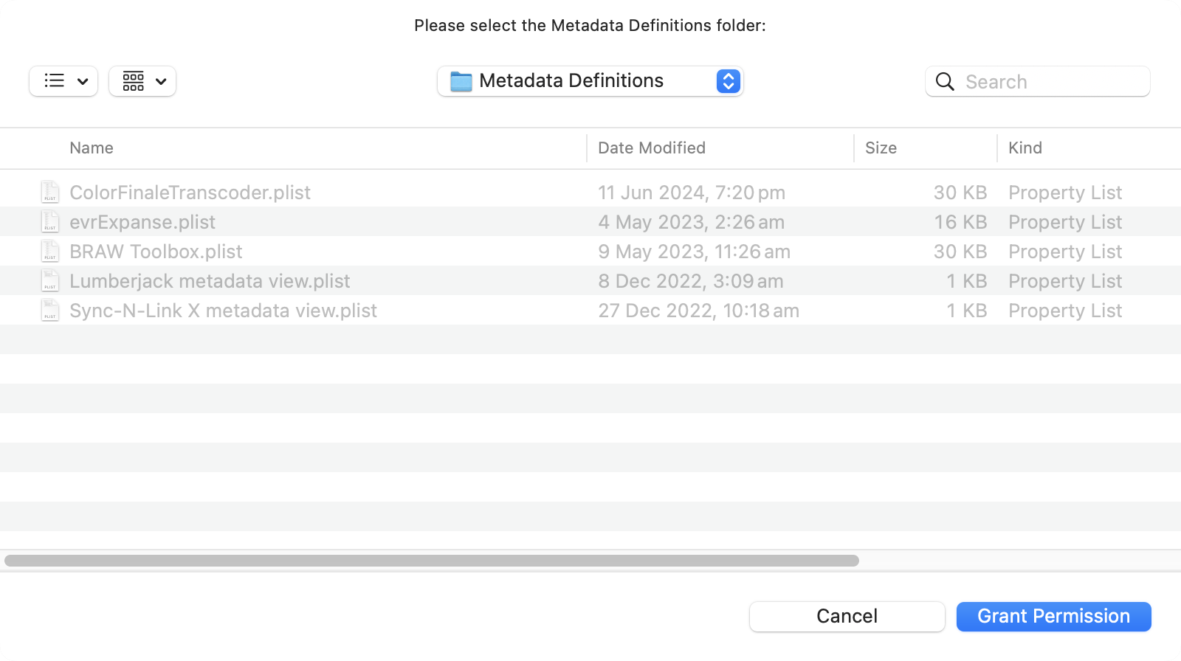Sort files by Kind column header
Viewport: 1181px width, 661px height.
(1025, 148)
